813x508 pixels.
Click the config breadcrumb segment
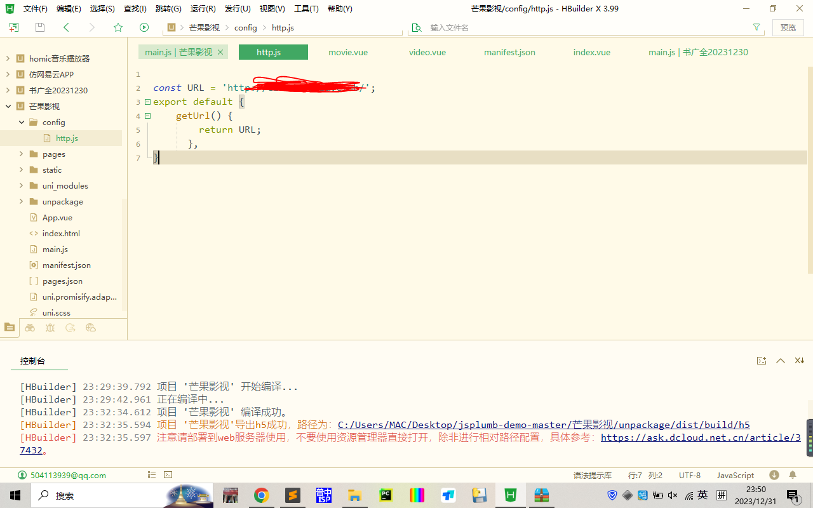tap(246, 27)
